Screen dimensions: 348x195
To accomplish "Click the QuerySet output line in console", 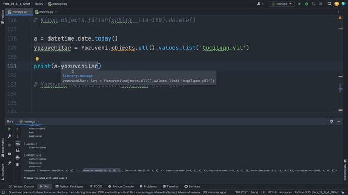I will click(180, 171).
